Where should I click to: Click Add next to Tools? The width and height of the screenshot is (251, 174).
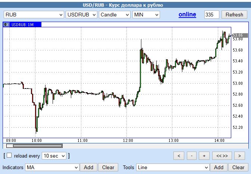pyautogui.click(x=219, y=167)
